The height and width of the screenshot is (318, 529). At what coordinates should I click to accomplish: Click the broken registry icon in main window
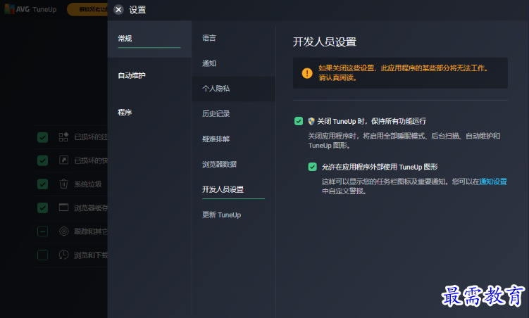point(63,136)
